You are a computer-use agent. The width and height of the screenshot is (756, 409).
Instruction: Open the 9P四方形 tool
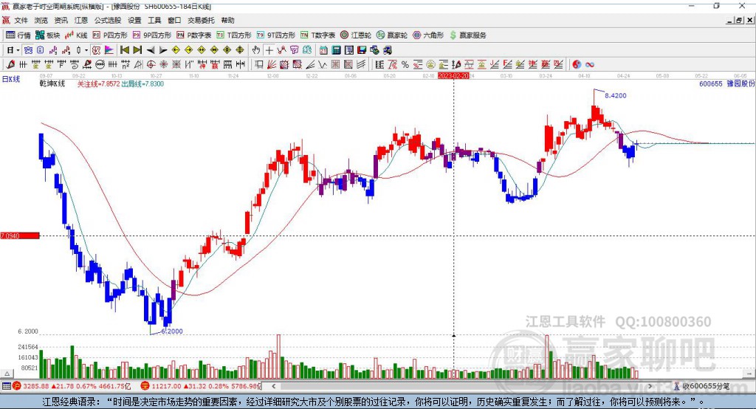click(x=152, y=35)
